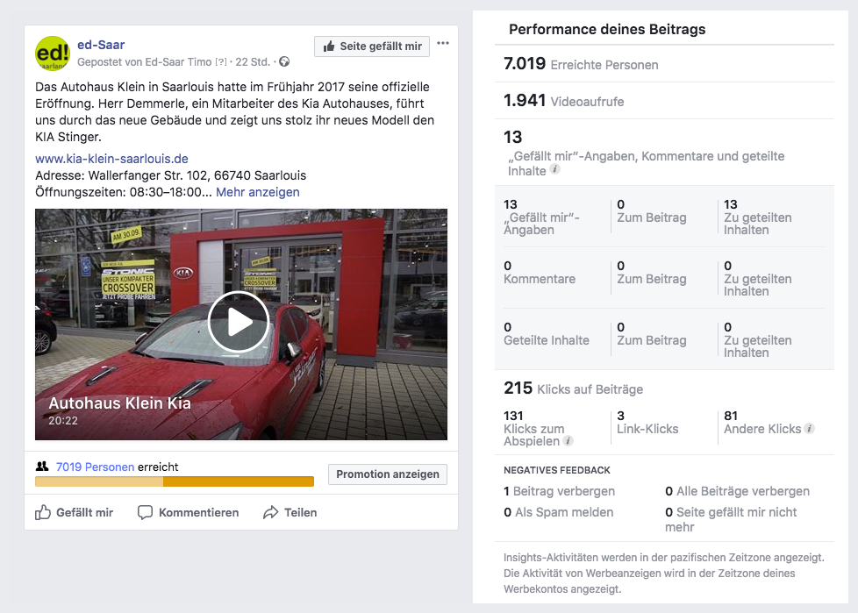Click the '1 Beitrag verbergen' feedback entry
The image size is (858, 613).
click(559, 491)
